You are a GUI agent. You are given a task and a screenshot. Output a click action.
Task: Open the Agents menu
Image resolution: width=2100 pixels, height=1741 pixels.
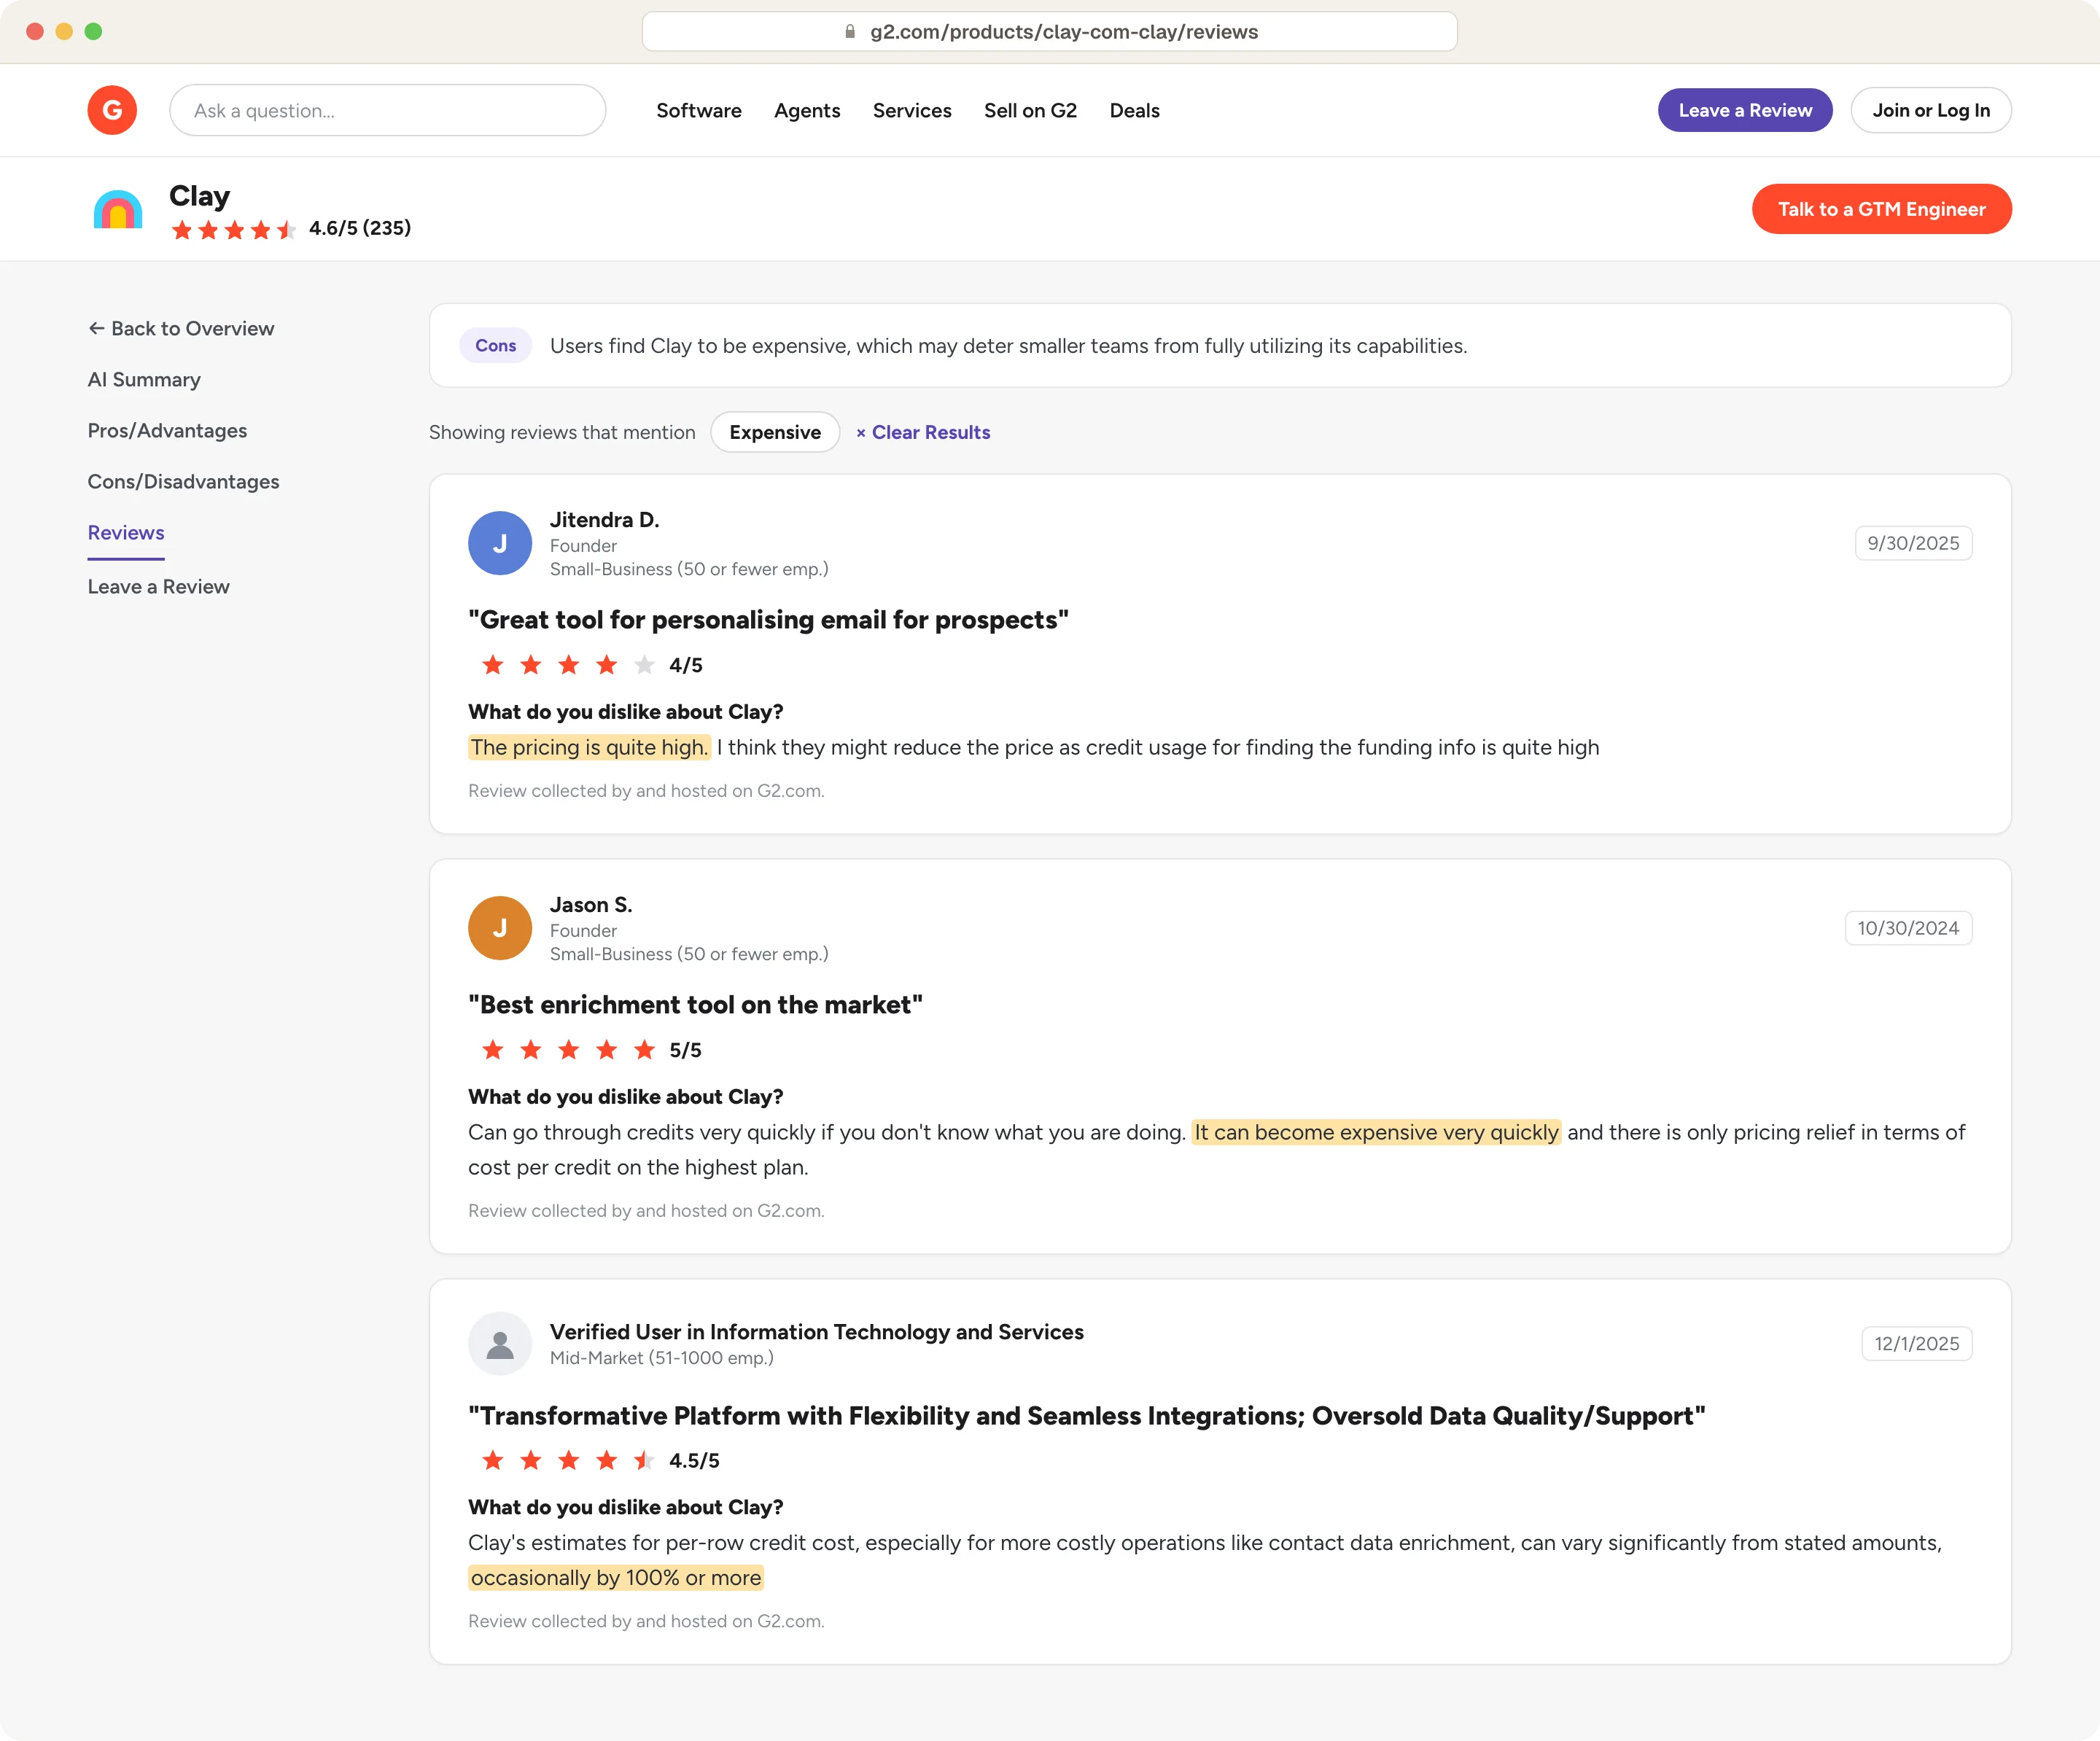click(807, 110)
